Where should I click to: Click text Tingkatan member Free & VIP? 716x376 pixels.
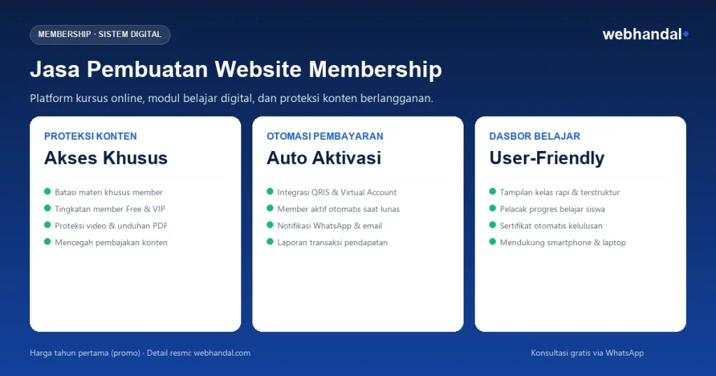coord(110,209)
